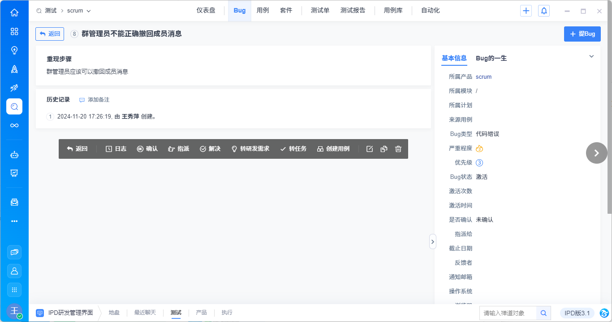Switch to the Bug的一生 tab
Image resolution: width=612 pixels, height=322 pixels.
pos(491,58)
